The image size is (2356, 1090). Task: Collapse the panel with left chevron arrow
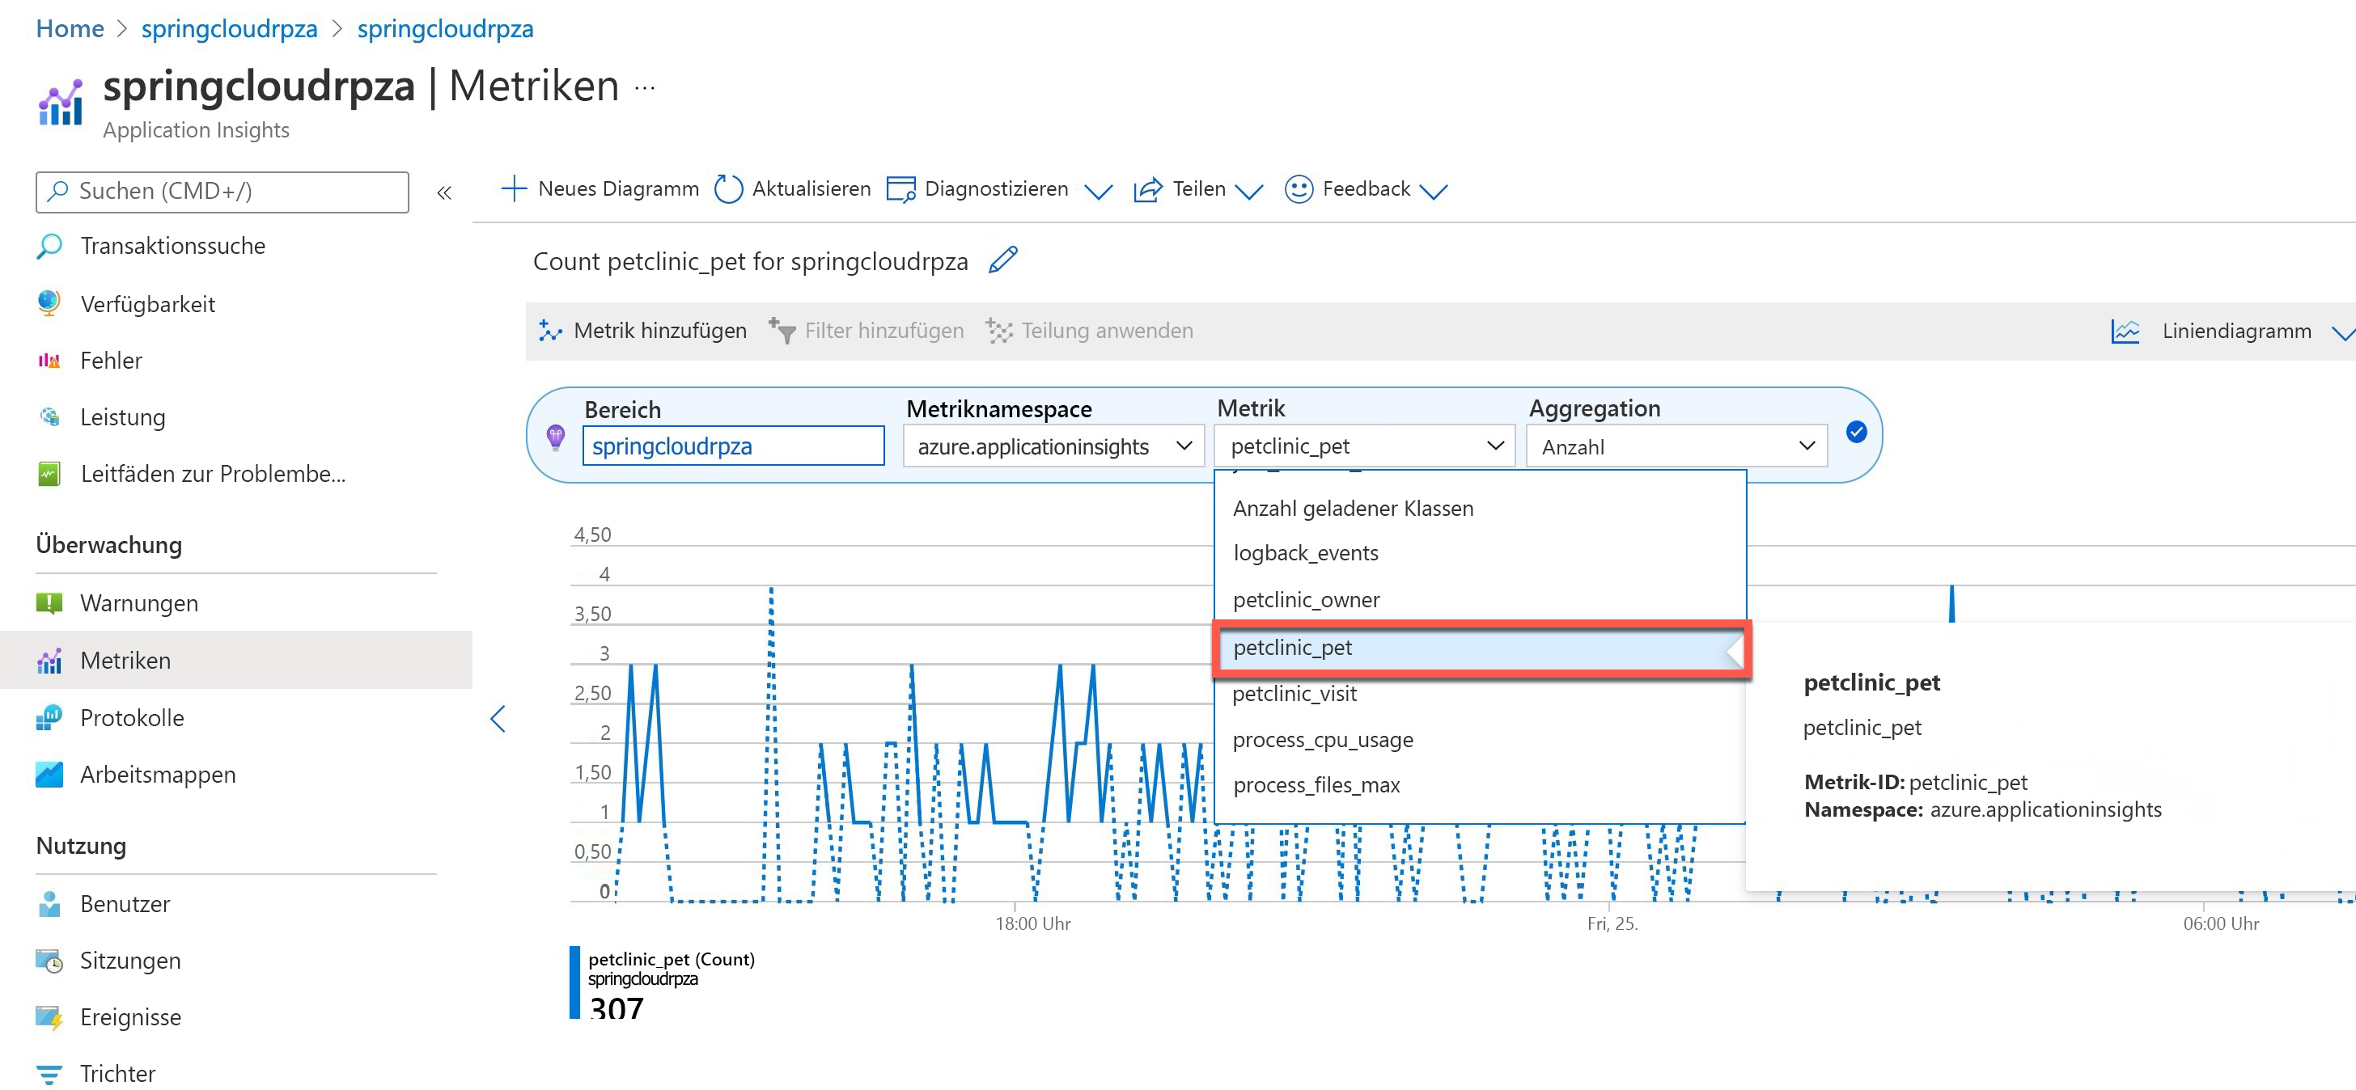click(x=498, y=719)
